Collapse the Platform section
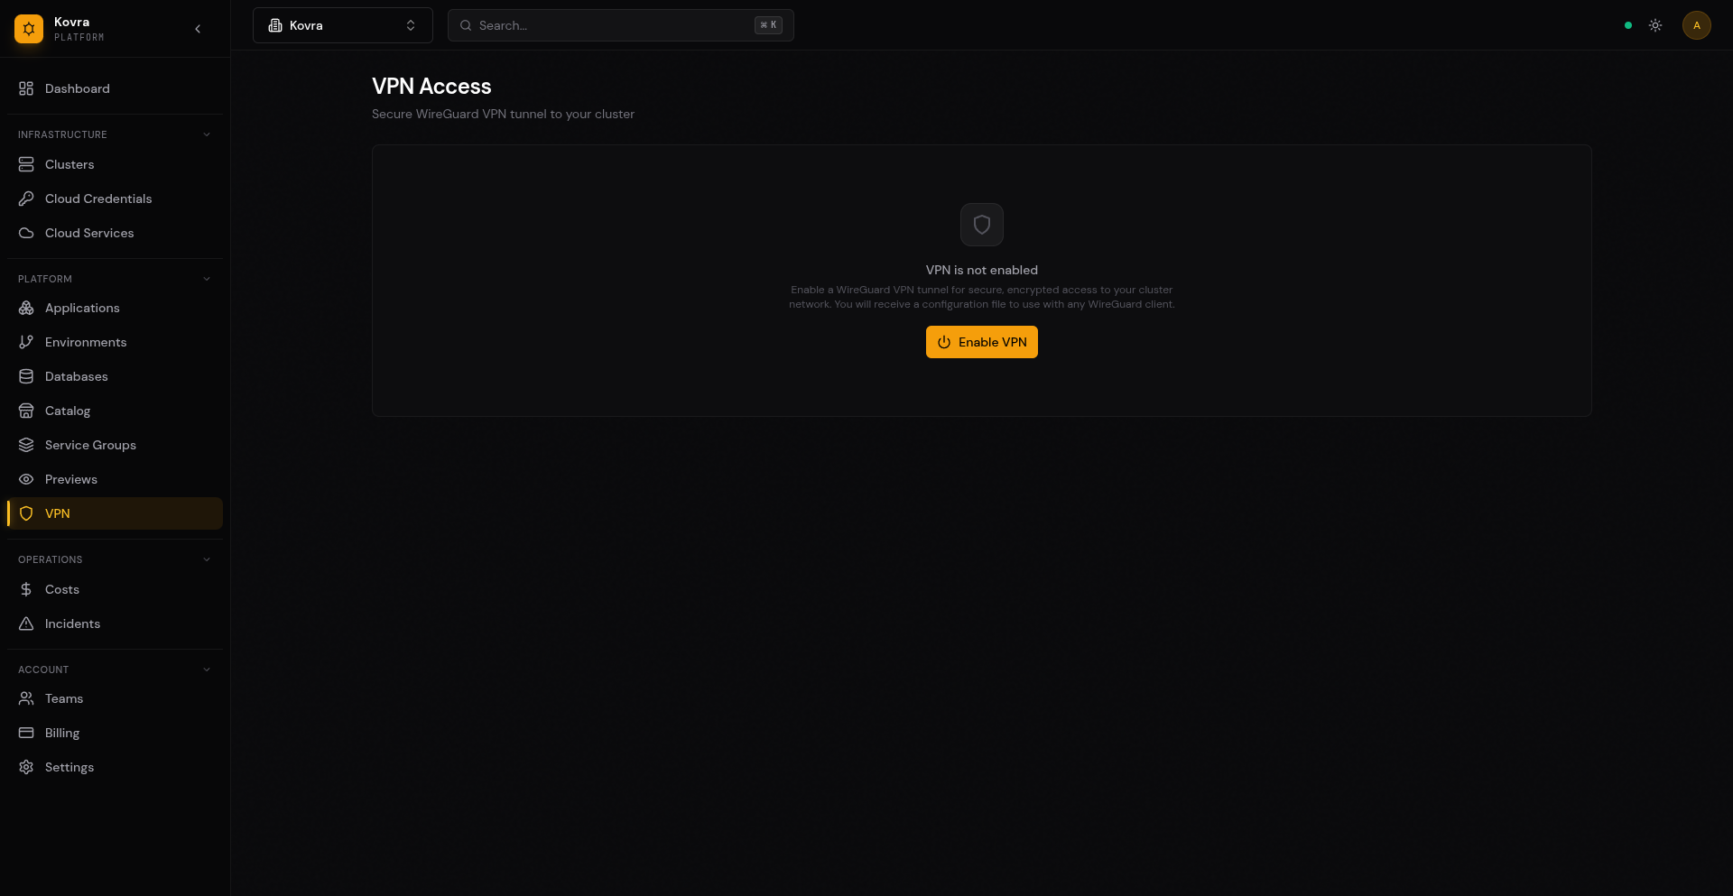This screenshot has width=1733, height=896. tap(207, 279)
